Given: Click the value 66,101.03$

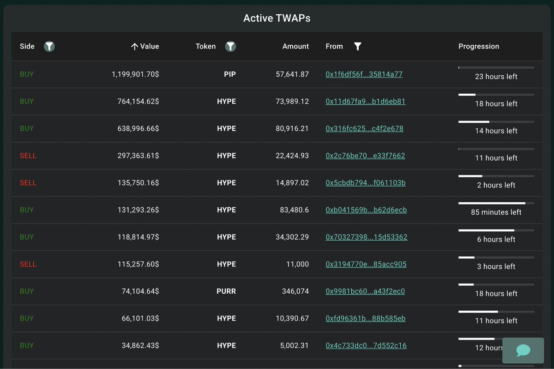Looking at the screenshot, I should click(140, 318).
